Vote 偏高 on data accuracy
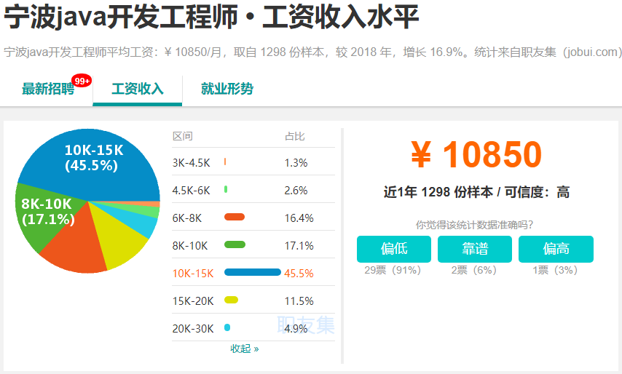The height and width of the screenshot is (374, 622). [x=556, y=249]
